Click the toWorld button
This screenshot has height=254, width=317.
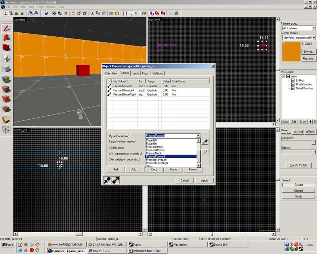coord(298,132)
